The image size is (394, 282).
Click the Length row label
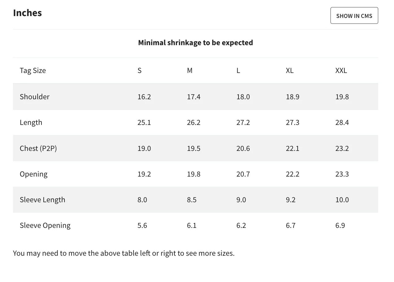31,122
